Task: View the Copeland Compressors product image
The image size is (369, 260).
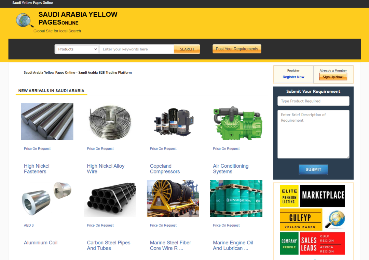Action: click(x=173, y=122)
